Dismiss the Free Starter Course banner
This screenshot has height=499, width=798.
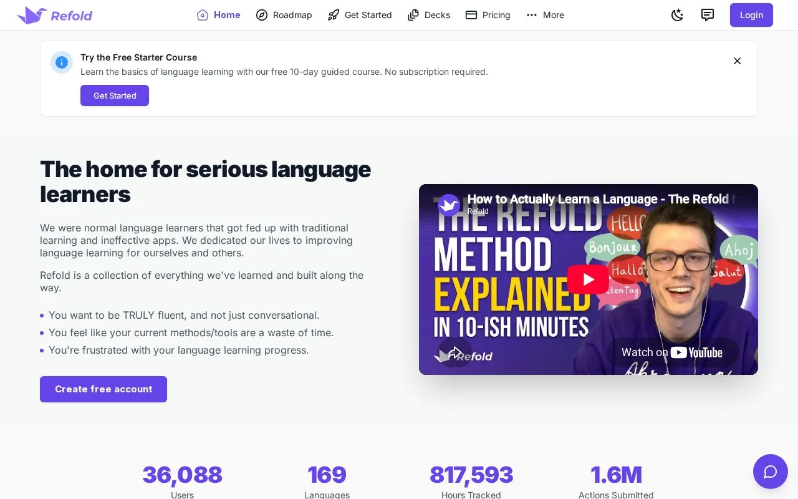(737, 61)
